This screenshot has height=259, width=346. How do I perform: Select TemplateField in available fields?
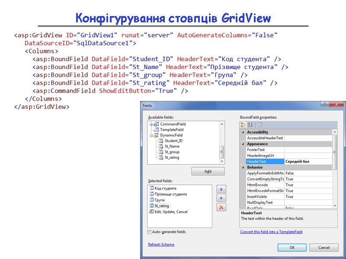pos(172,130)
